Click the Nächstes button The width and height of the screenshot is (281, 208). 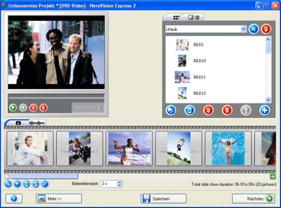253,198
